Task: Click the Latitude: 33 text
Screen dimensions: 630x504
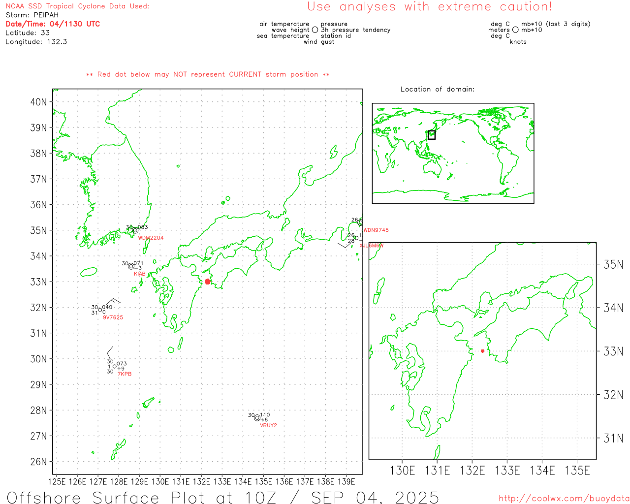Action: tap(28, 33)
